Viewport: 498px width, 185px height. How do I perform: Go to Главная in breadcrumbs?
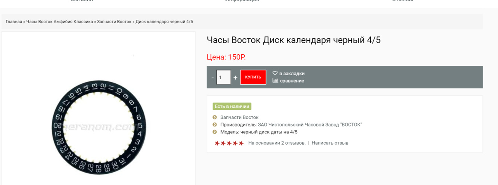tap(14, 22)
